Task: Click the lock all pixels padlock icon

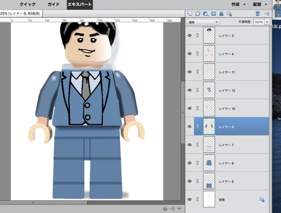Action: point(221,14)
